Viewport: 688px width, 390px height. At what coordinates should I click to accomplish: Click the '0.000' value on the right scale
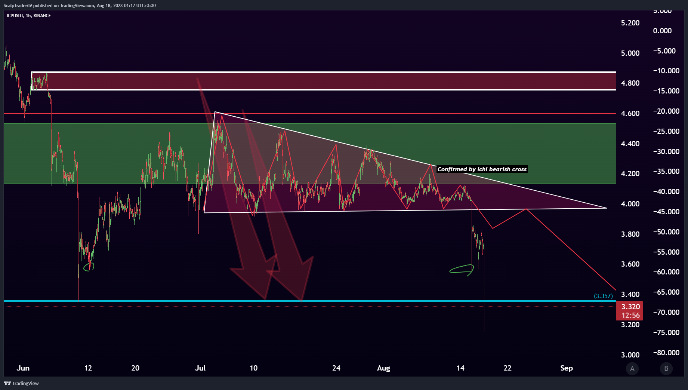coord(662,31)
